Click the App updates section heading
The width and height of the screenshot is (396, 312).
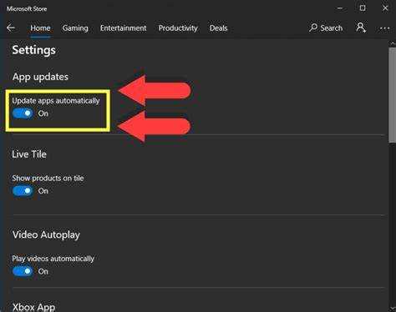[x=40, y=77]
